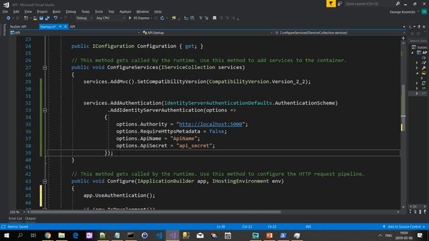Viewport: 429px width, 241px height.
Task: Open the notifications flag icon
Action: pyautogui.click(x=330, y=3)
